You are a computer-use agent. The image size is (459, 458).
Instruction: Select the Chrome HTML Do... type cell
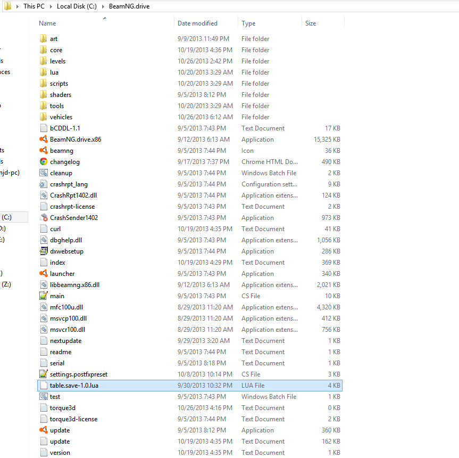[270, 161]
